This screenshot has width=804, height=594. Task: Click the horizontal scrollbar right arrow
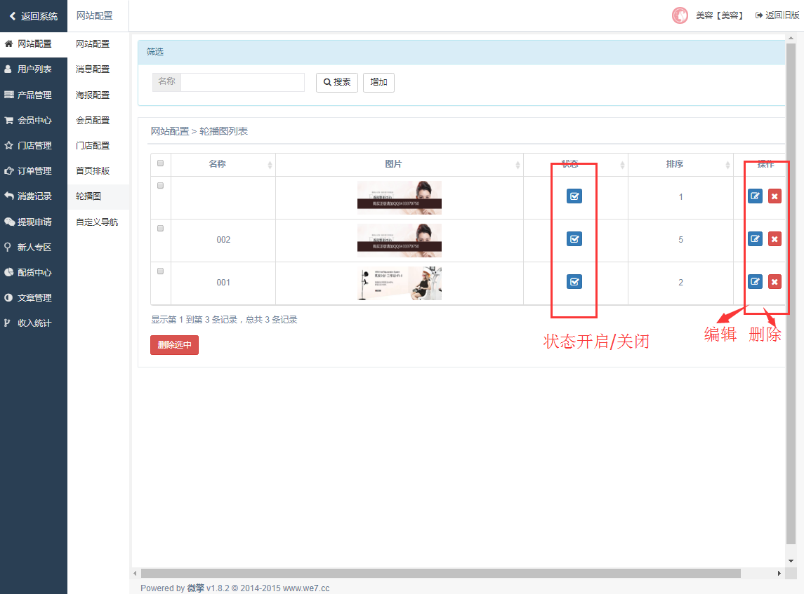tap(779, 573)
